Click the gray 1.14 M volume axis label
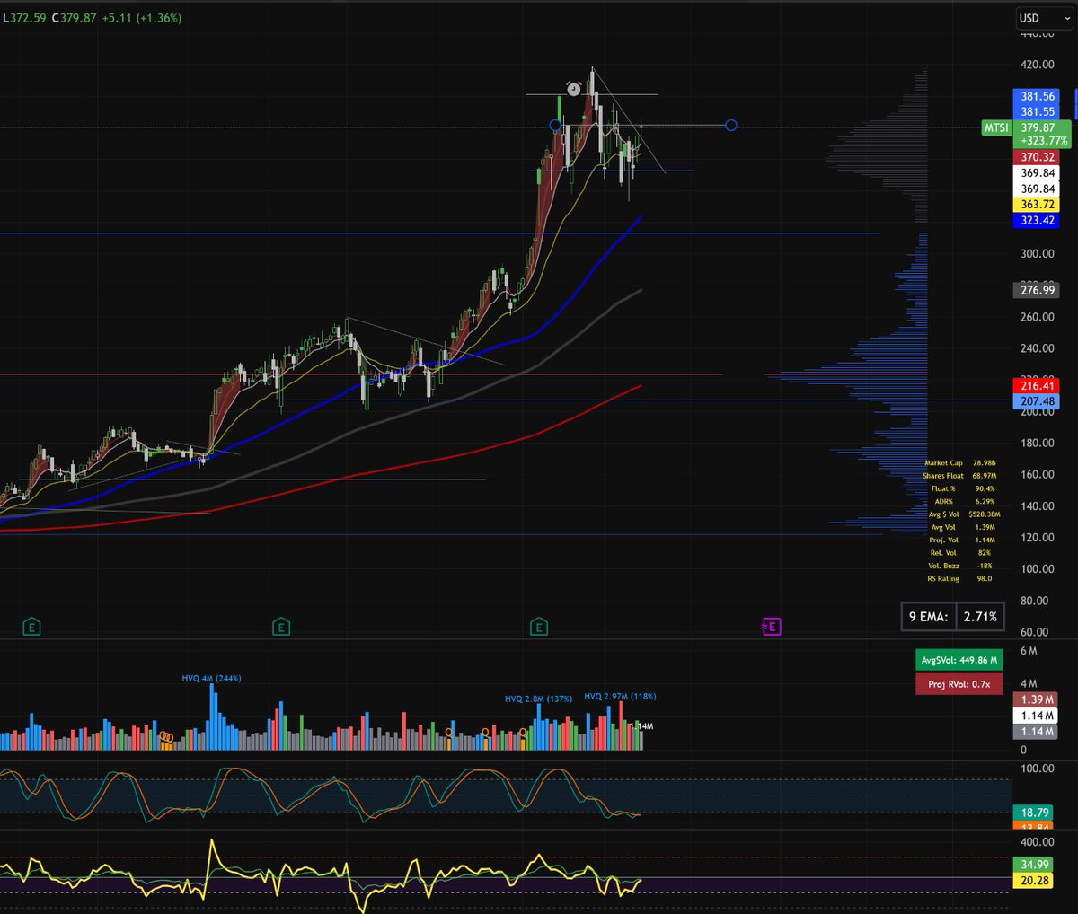 (1038, 732)
